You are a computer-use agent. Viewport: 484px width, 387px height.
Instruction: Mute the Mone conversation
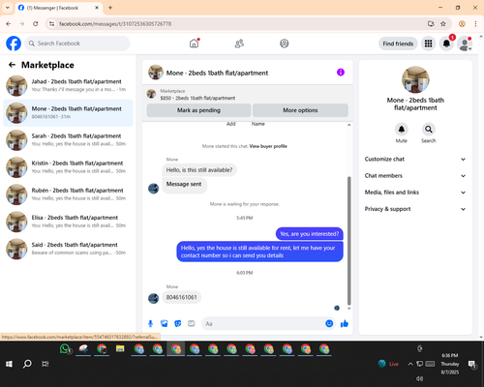(401, 130)
